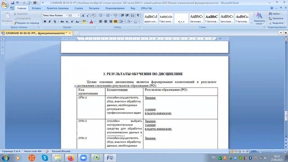Open Skype from the taskbar
Viewport: 288px width, 162px height.
click(45, 158)
